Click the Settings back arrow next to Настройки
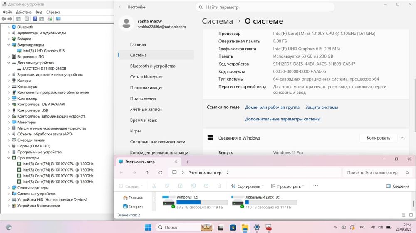Screen dimensions: 416x233 (x=121, y=7)
